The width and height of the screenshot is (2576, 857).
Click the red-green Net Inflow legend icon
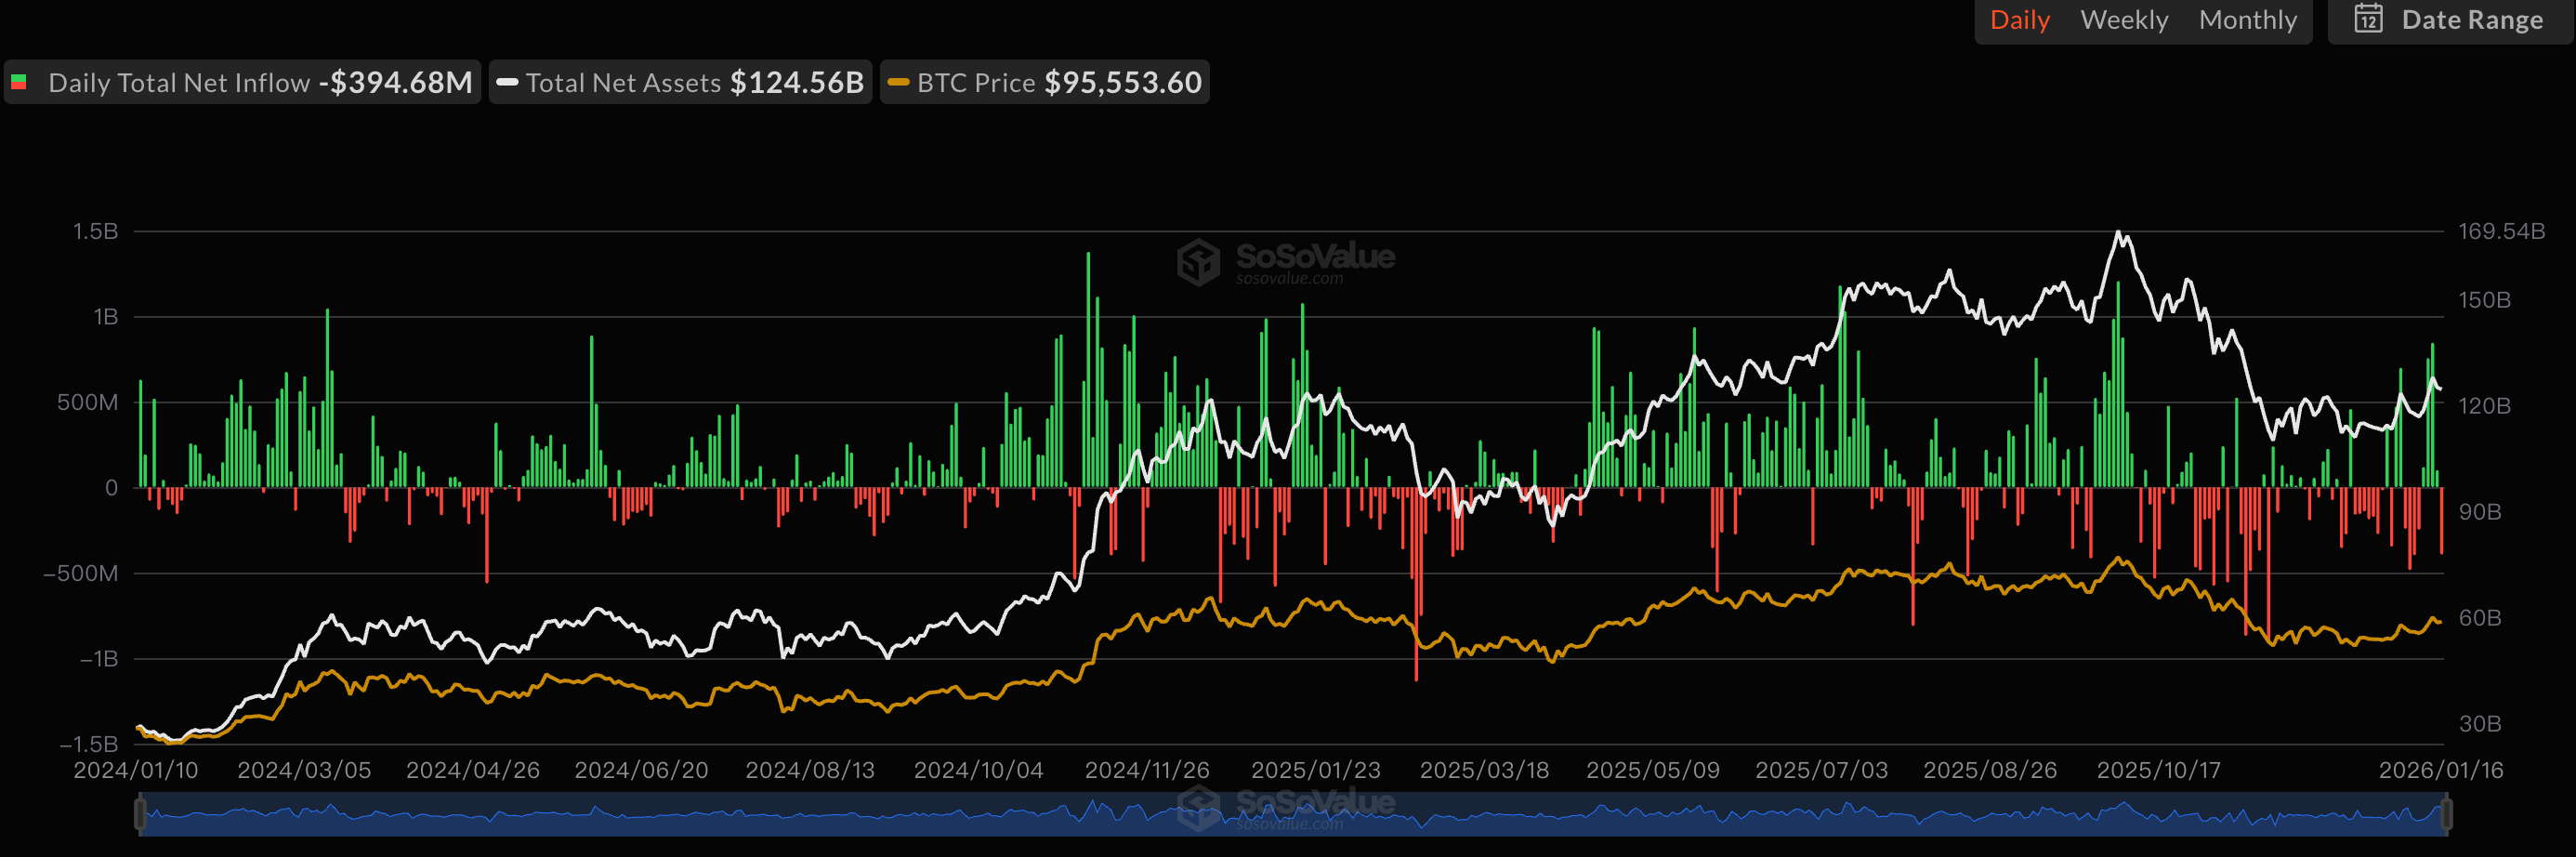point(19,82)
